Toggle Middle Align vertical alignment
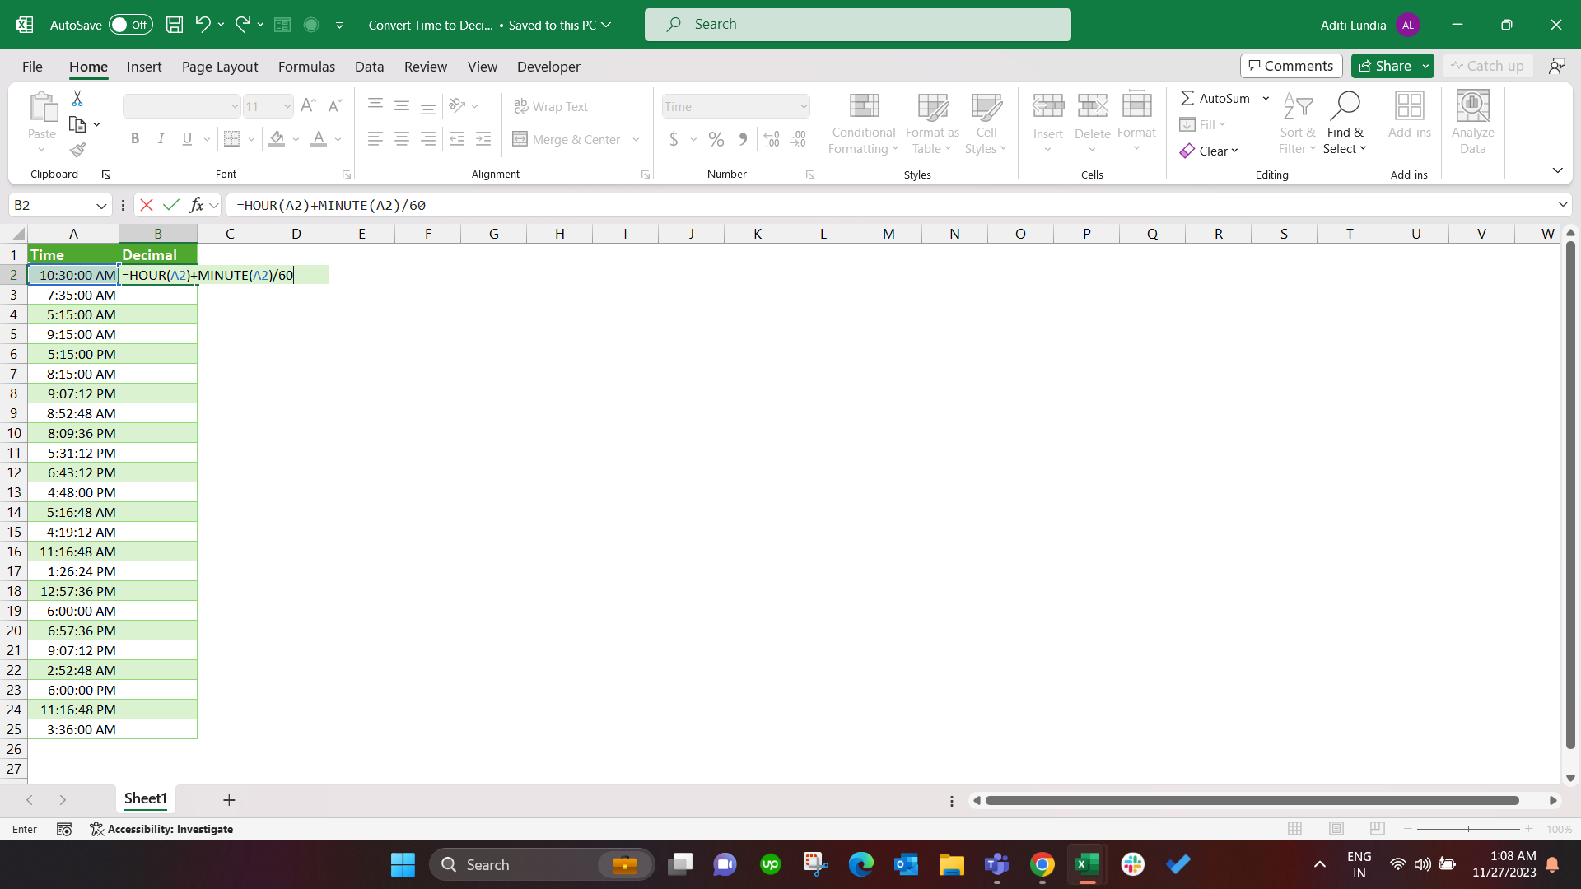 [402, 105]
